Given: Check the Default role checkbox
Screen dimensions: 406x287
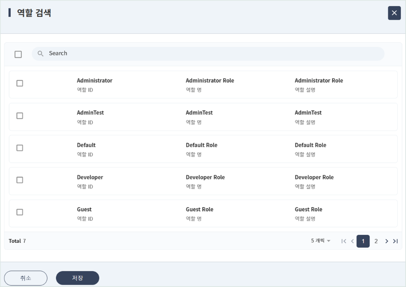Looking at the screenshot, I should [x=20, y=148].
